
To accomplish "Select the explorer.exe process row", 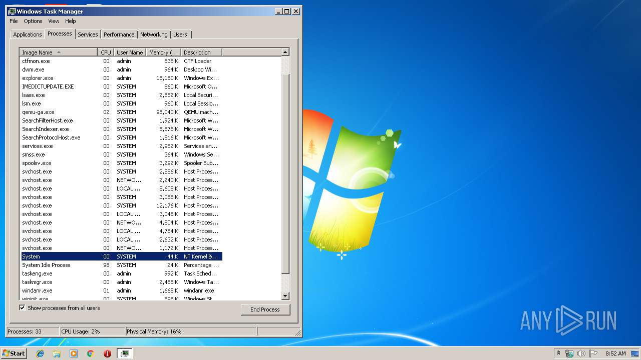I will (121, 78).
